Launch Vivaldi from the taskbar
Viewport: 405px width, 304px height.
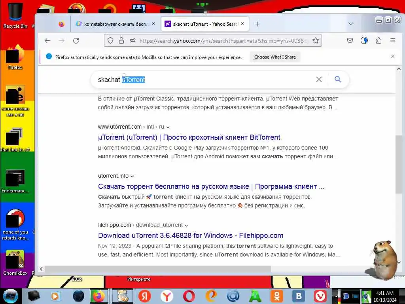320,296
